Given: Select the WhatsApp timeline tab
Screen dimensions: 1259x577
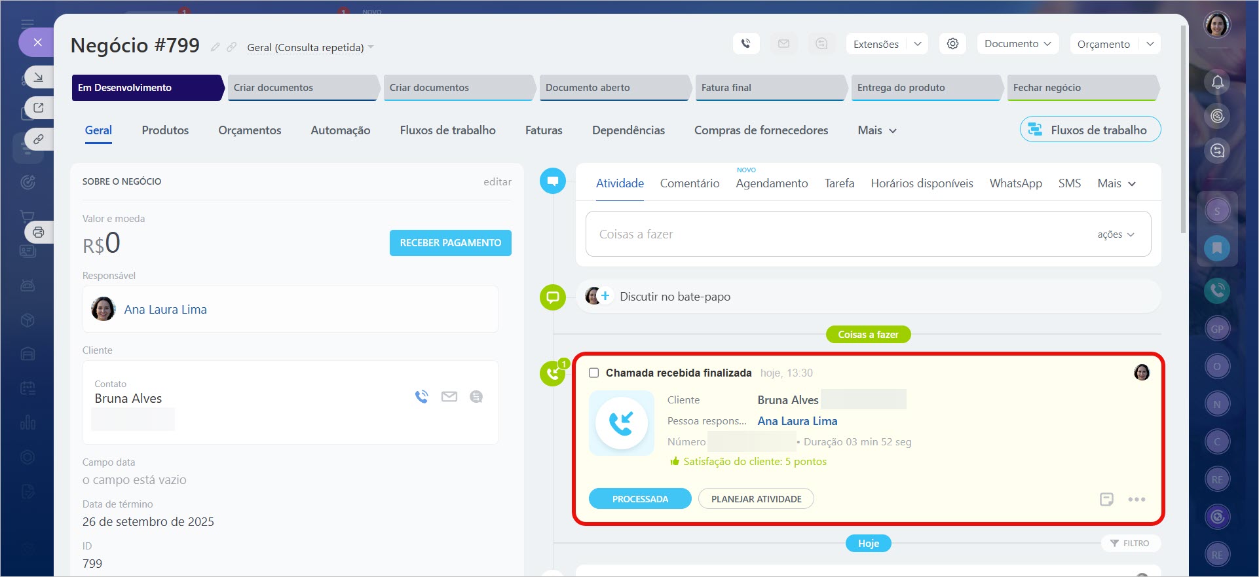Looking at the screenshot, I should (x=1015, y=183).
